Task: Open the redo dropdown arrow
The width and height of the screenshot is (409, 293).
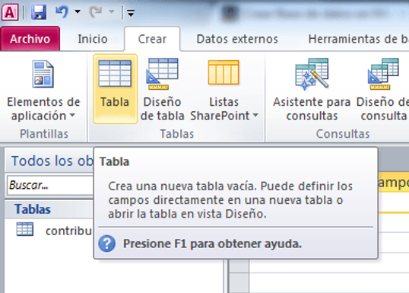Action: tap(112, 11)
